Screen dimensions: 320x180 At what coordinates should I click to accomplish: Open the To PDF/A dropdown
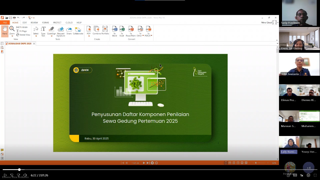(151, 35)
